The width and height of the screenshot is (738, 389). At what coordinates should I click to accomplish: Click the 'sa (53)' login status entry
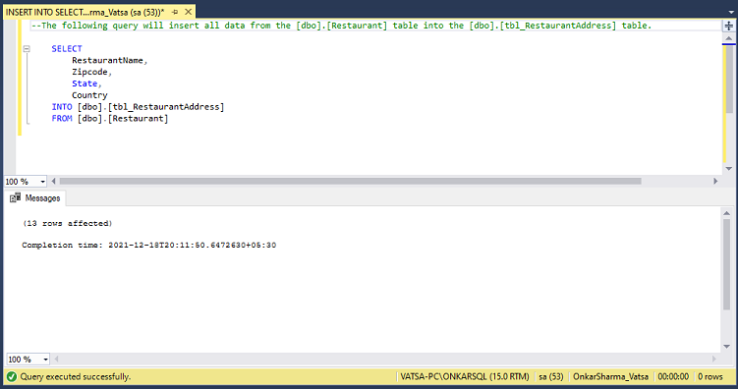(x=551, y=377)
